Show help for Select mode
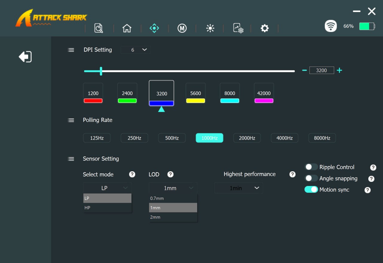This screenshot has width=383, height=263. [132, 174]
